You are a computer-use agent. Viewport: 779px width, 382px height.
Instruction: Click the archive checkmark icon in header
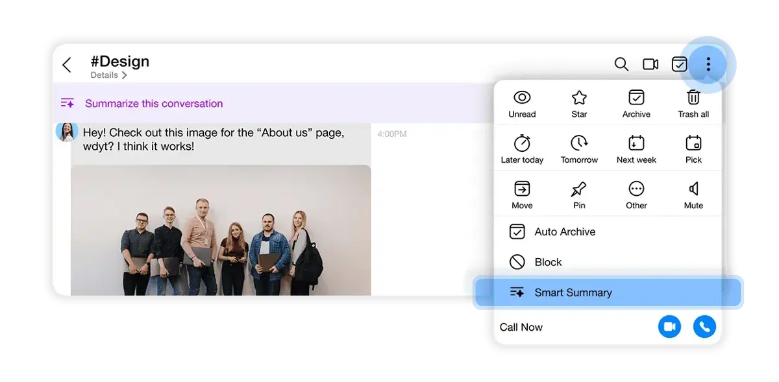tap(679, 64)
